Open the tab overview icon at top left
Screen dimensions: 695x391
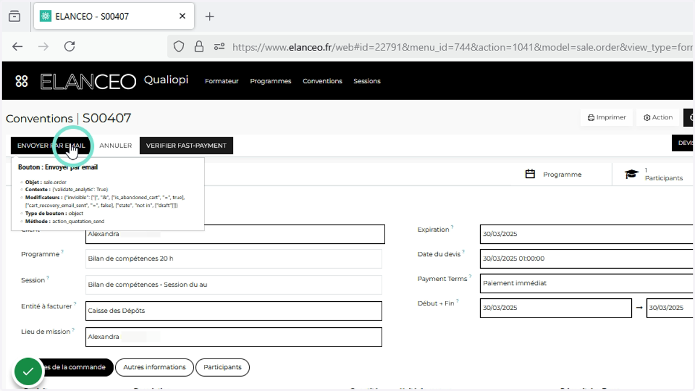coord(14,17)
